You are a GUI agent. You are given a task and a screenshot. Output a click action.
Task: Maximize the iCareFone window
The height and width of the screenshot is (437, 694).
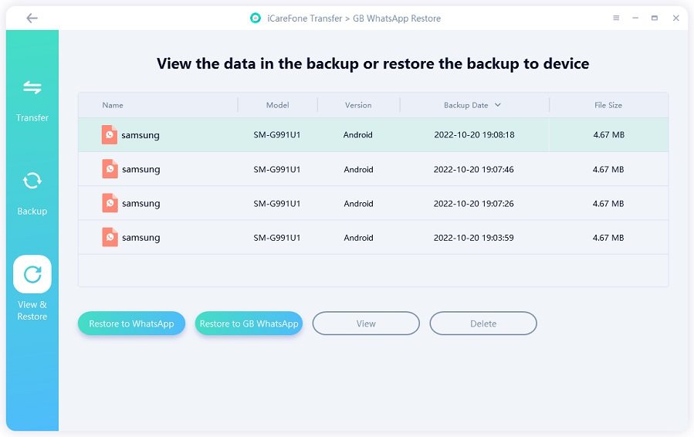click(x=655, y=19)
